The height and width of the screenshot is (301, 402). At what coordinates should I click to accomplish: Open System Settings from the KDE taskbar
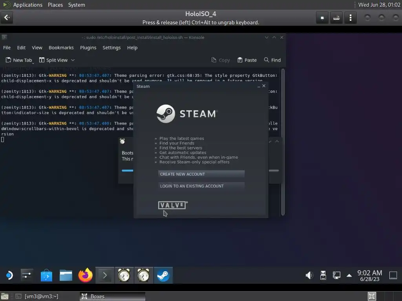[27, 276]
